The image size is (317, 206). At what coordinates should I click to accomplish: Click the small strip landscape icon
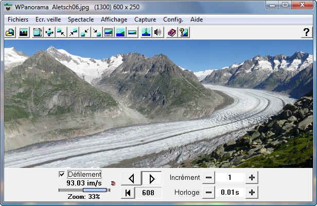tap(132, 32)
